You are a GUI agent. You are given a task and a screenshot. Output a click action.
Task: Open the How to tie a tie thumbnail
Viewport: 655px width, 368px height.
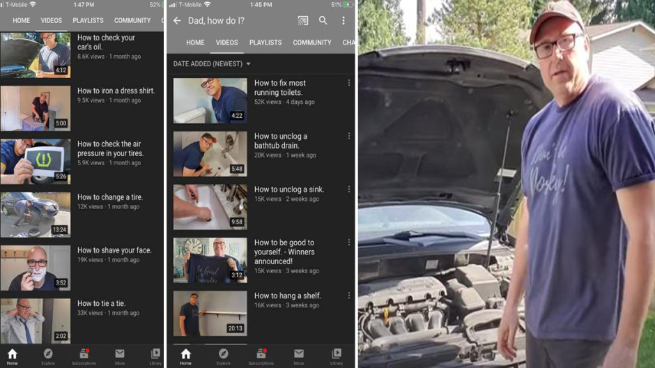pyautogui.click(x=36, y=321)
